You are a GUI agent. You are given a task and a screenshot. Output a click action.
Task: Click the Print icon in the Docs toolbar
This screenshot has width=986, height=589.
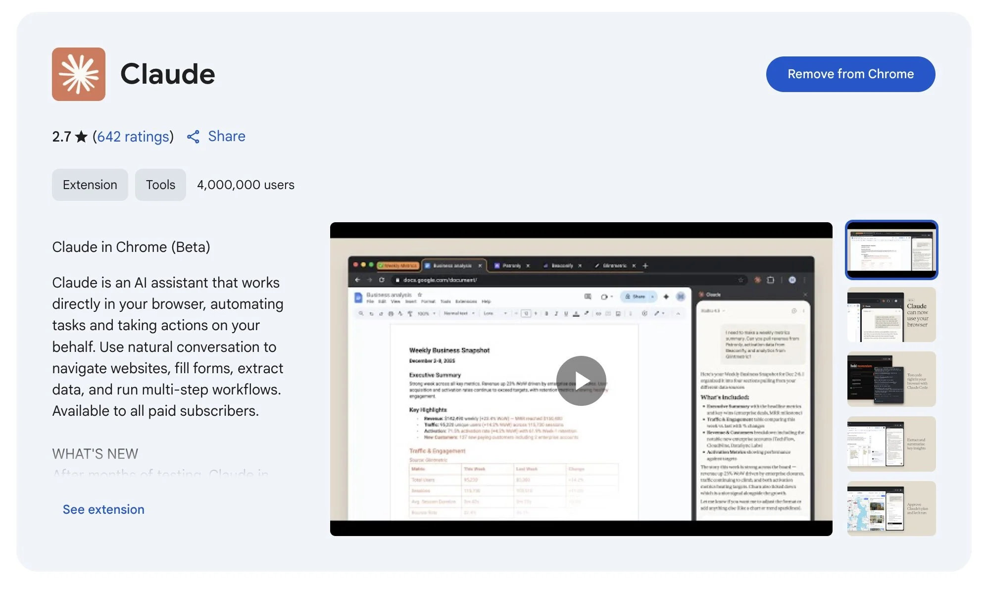[x=390, y=313]
